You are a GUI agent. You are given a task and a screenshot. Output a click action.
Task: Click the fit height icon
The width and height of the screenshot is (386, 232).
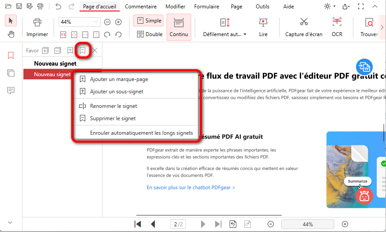pyautogui.click(x=96, y=35)
